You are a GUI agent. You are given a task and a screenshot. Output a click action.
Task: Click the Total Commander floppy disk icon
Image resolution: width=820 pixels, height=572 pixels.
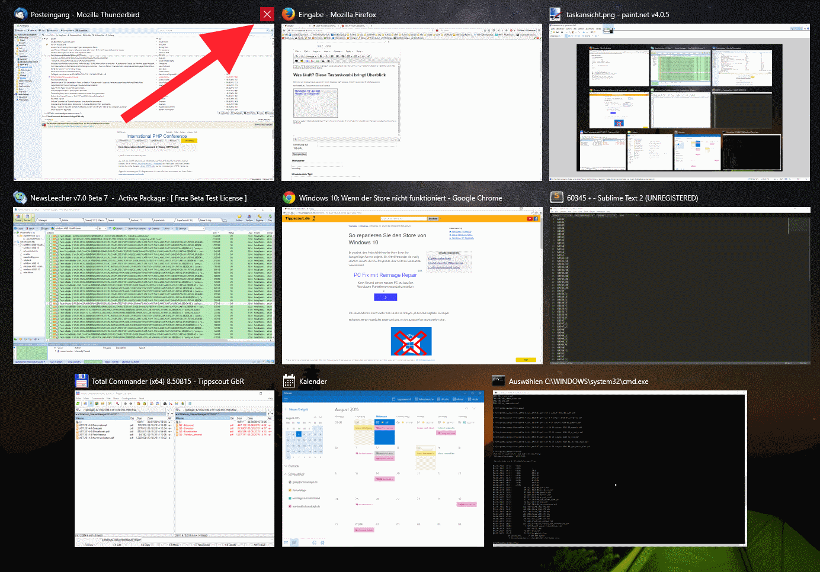coord(82,381)
